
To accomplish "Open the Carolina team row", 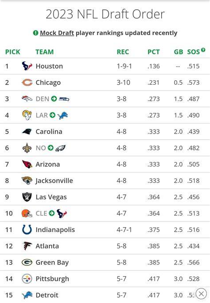I will click(105, 132).
